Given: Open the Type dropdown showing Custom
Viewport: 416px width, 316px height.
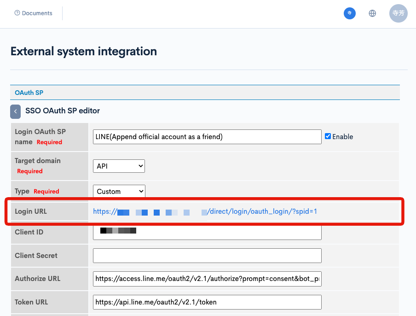Looking at the screenshot, I should [x=119, y=191].
